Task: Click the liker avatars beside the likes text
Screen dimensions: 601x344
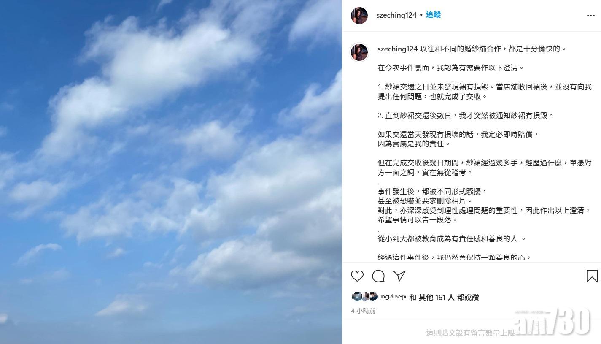Action: pyautogui.click(x=365, y=297)
